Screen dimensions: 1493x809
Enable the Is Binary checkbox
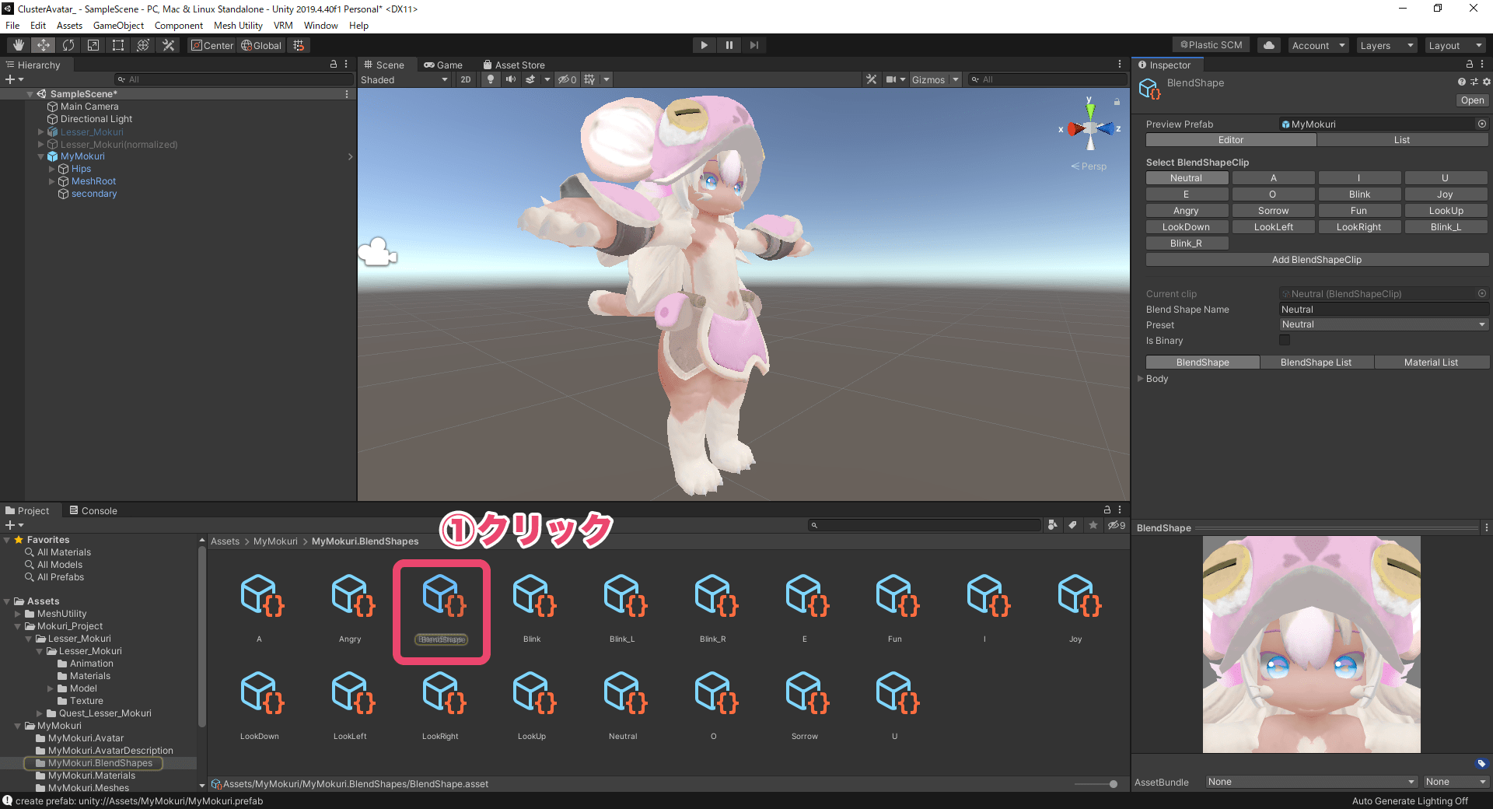point(1285,340)
